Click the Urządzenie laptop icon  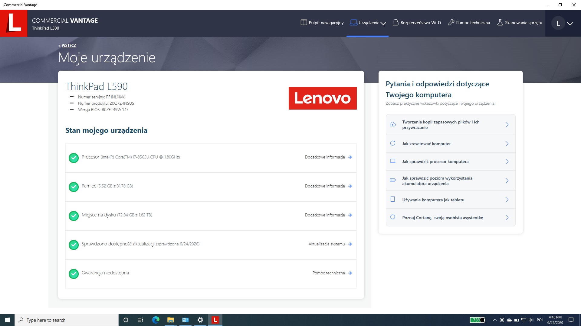[x=353, y=23]
